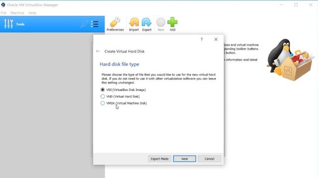Viewport: 318px width, 178px height.
Task: Cancel the hard disk wizard
Action: point(209,159)
